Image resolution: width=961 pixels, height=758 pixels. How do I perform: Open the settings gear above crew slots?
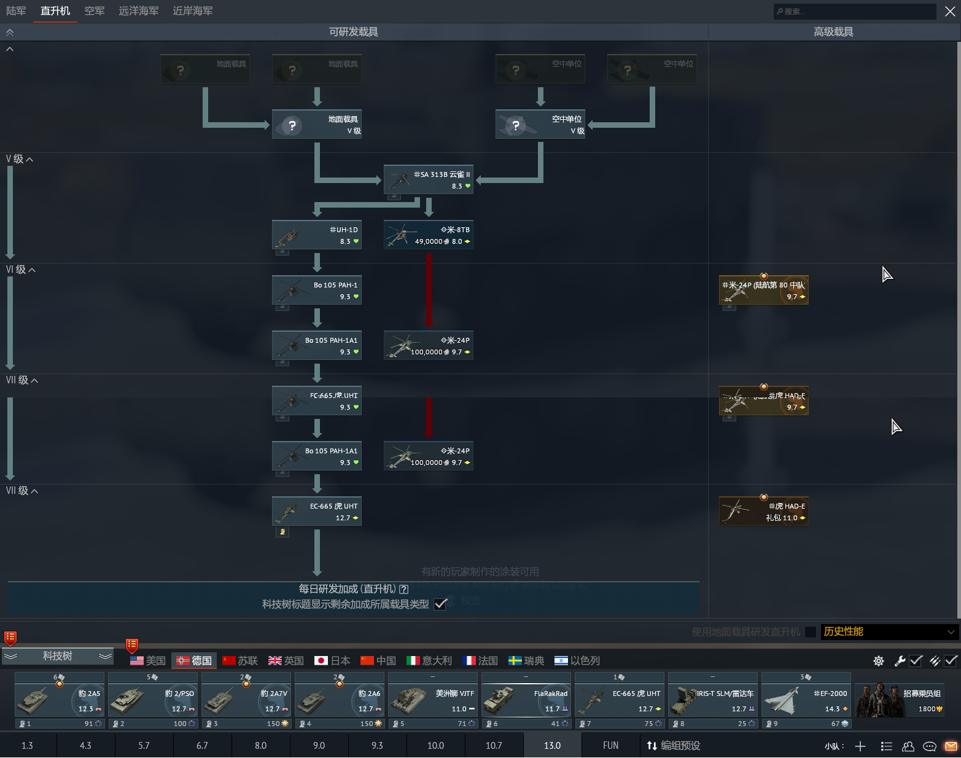[879, 661]
